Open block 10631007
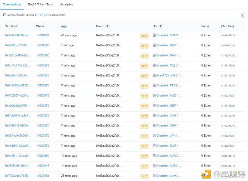This screenshot has width=248, height=181. (x=43, y=35)
